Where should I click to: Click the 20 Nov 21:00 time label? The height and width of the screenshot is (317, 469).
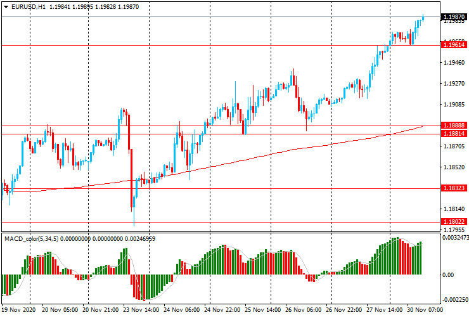(x=101, y=309)
